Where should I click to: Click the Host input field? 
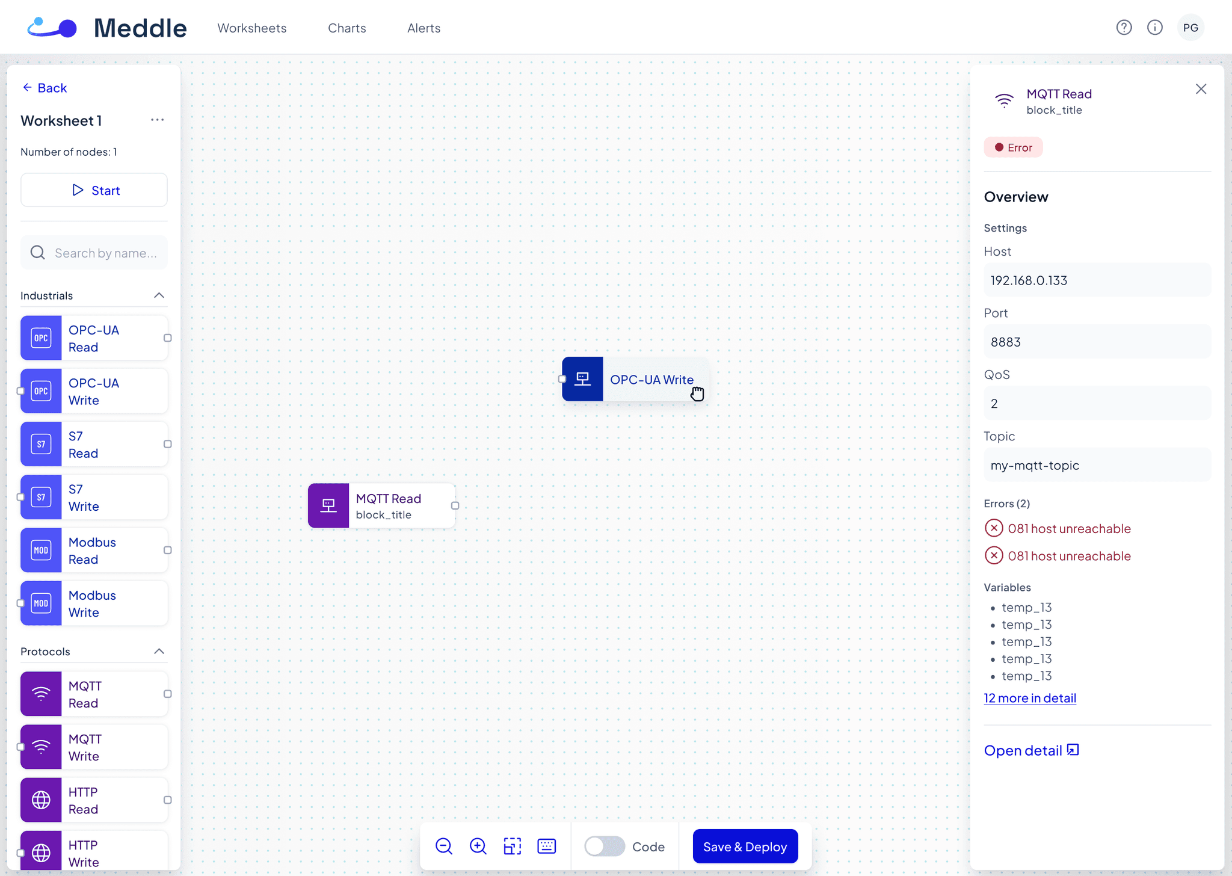click(x=1097, y=280)
